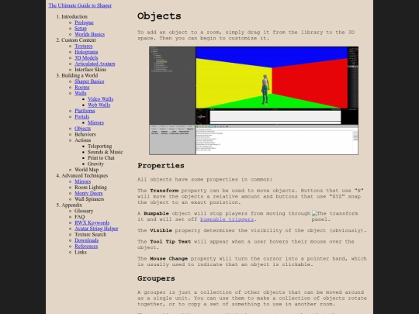
Task: Click the Introduction section title
Action: pyautogui.click(x=74, y=16)
